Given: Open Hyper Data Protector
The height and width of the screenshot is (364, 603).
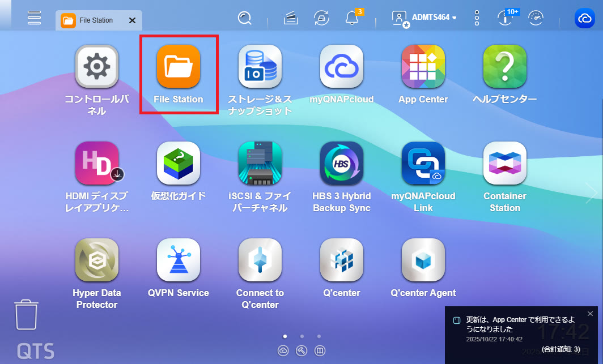Looking at the screenshot, I should pyautogui.click(x=97, y=260).
